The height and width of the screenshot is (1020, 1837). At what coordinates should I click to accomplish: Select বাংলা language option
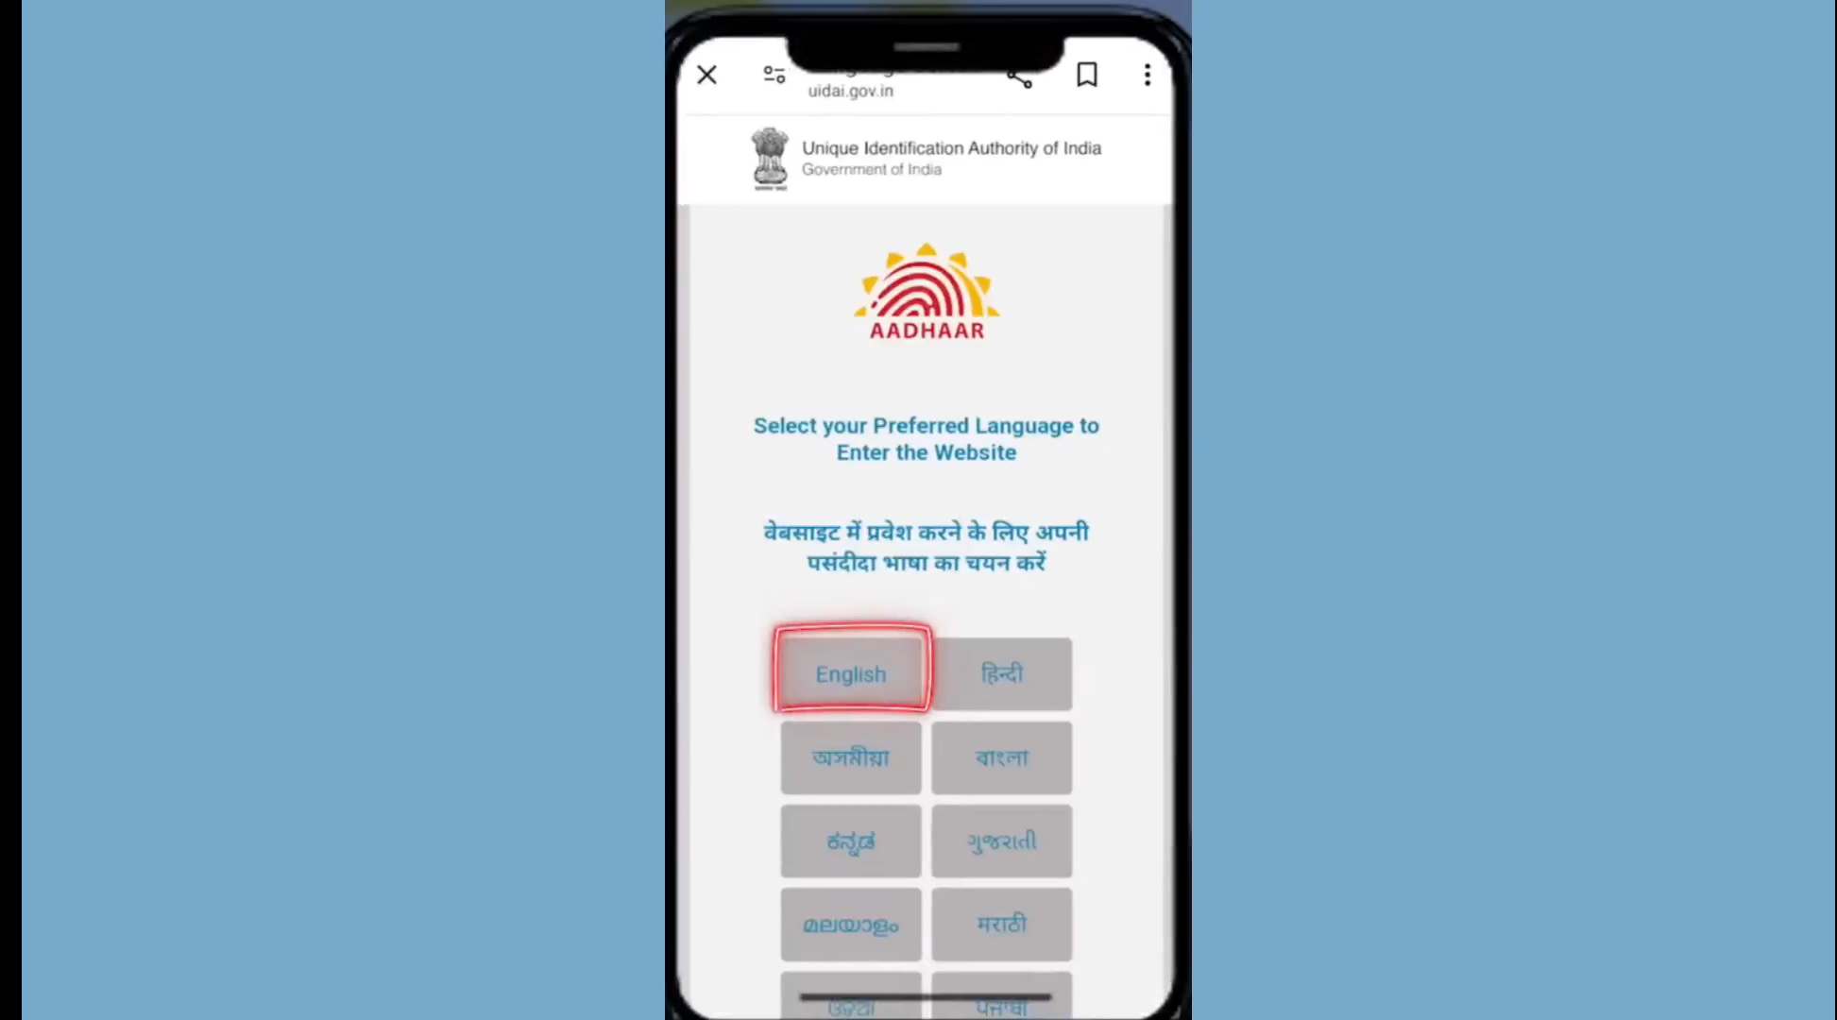1002,757
